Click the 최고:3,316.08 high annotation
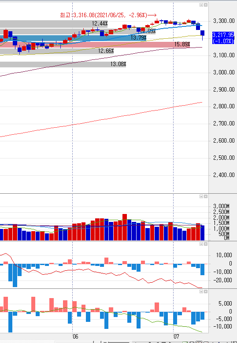This screenshot has height=343, width=237. tap(108, 15)
